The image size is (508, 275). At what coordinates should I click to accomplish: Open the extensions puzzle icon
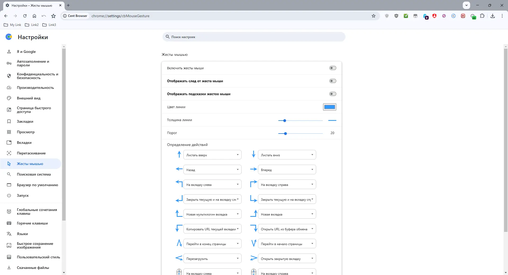(482, 16)
